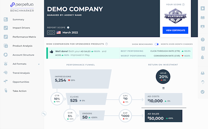The width and height of the screenshot is (208, 129).
Task: Click the open book guide icon
Action: click(x=203, y=18)
